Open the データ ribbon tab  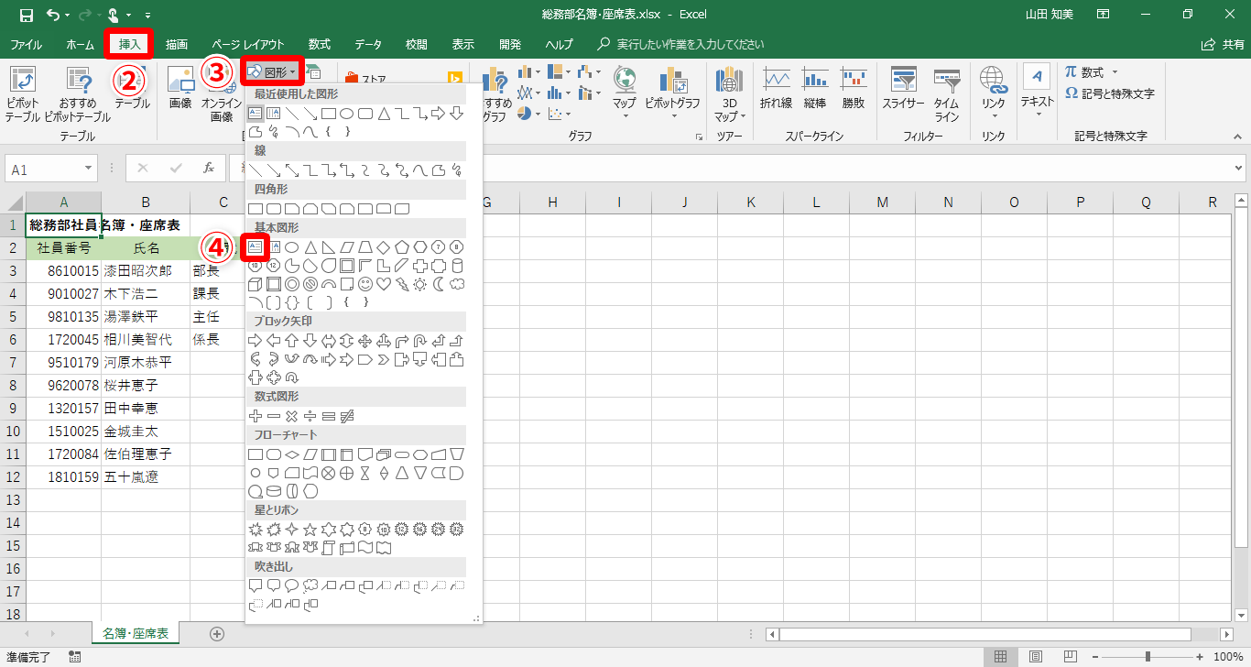click(368, 44)
